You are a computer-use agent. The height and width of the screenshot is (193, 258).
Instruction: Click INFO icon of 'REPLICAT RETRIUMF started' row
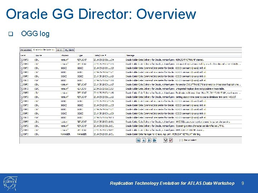[x=21, y=60]
